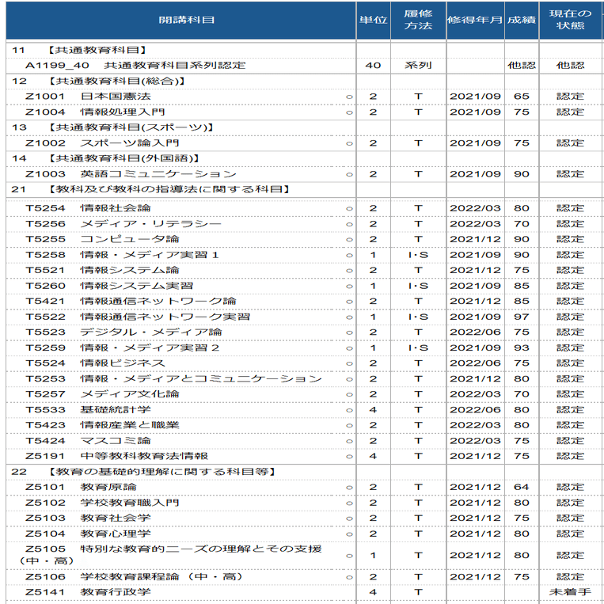Select course T5259 情報・メディア実習2
This screenshot has height=604, width=604.
(123, 348)
